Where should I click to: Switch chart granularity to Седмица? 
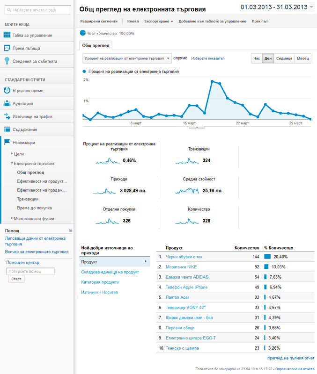[x=284, y=58]
